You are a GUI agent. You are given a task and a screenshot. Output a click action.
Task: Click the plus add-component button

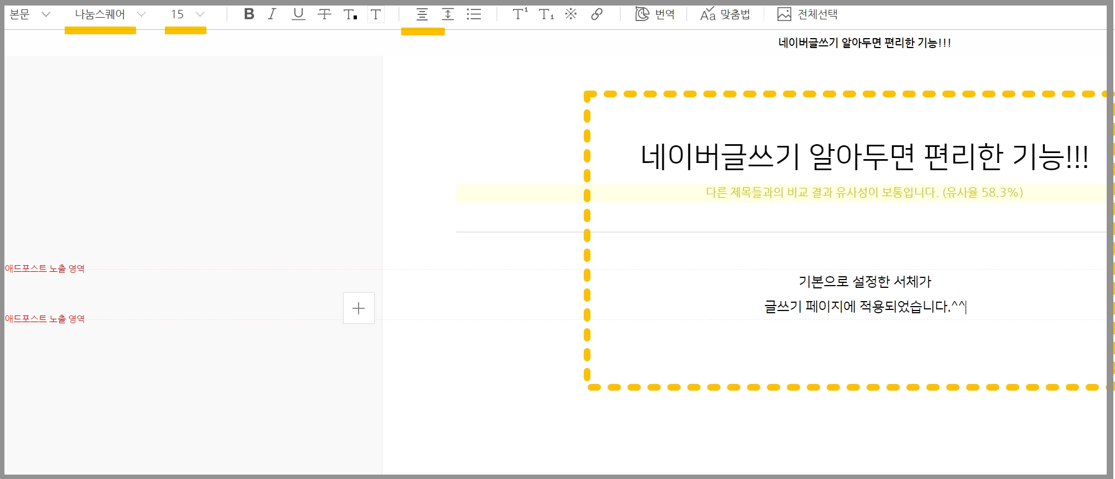[359, 308]
